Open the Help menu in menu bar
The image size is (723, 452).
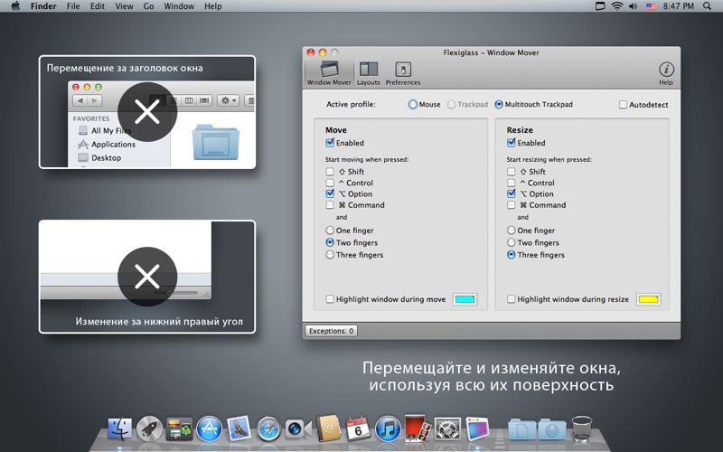pos(213,6)
